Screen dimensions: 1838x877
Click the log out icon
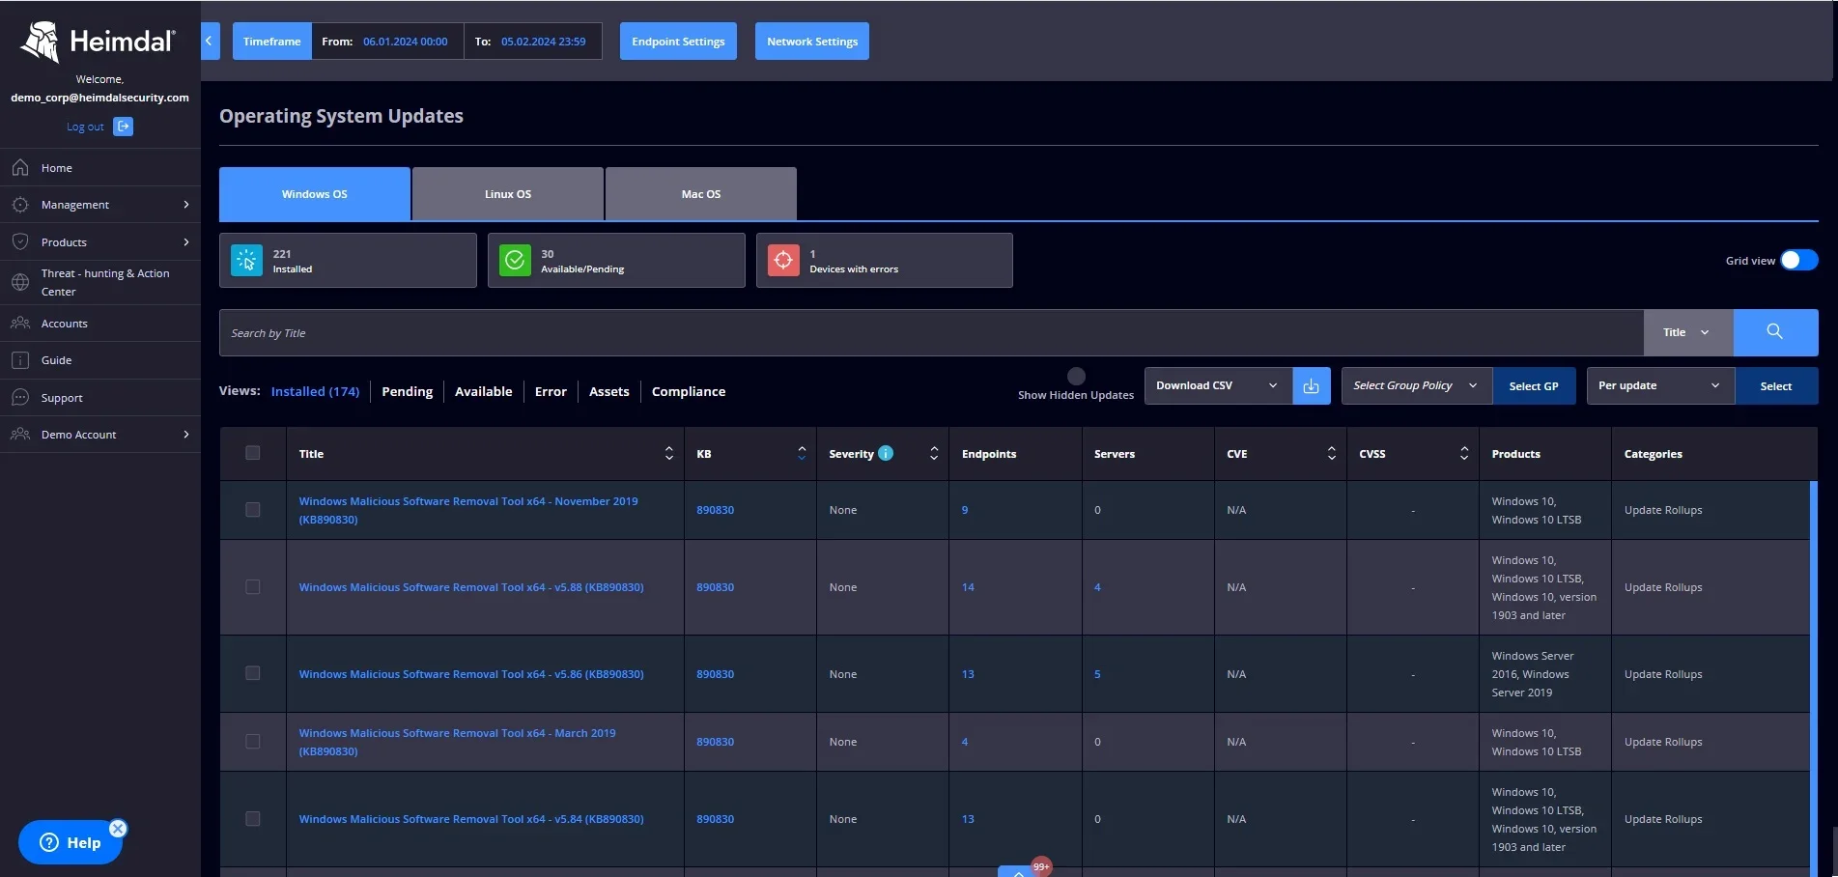click(x=123, y=127)
